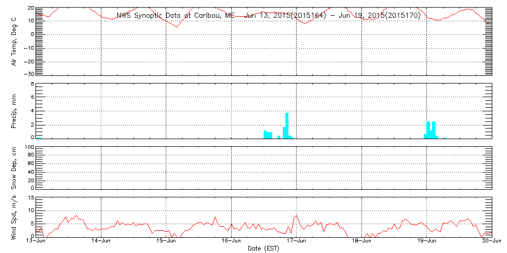Click the cyan precipitation bars just after 19-Jun

pos(431,130)
